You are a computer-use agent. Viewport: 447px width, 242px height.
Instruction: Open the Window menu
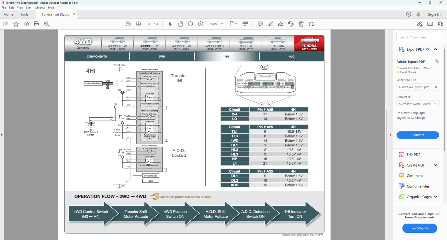point(39,8)
